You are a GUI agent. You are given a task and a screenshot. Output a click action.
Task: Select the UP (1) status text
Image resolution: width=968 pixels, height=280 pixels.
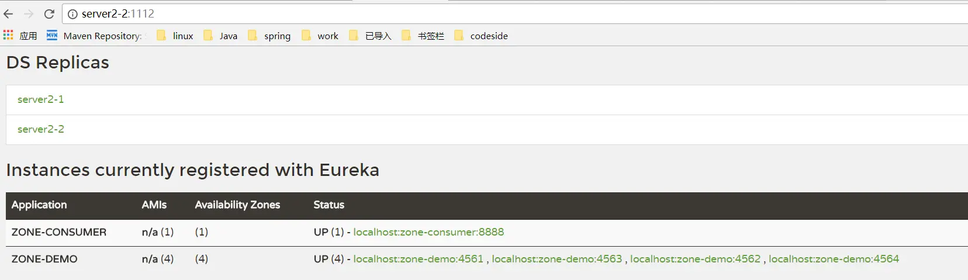click(x=329, y=232)
